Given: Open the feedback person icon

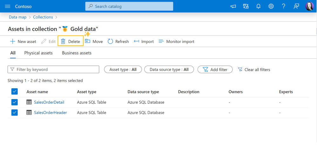Looking at the screenshot, I should pos(296,6).
